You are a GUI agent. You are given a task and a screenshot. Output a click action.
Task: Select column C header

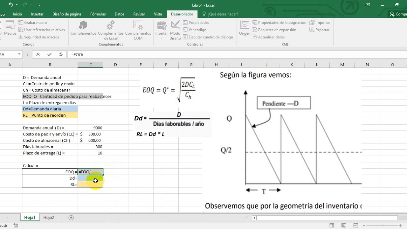pos(90,65)
